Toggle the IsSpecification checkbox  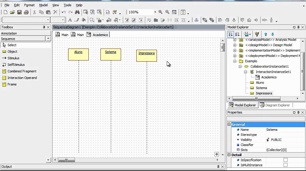285,160
